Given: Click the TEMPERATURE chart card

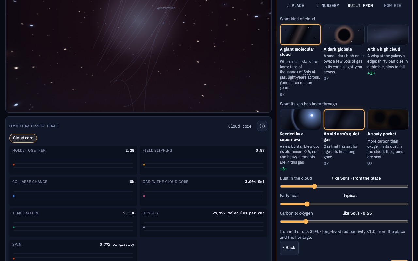Looking at the screenshot, I should coord(73,223).
